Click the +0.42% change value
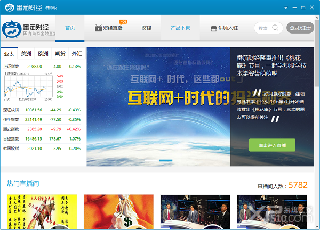Screen dimensions: 320x230 [x=74, y=129]
